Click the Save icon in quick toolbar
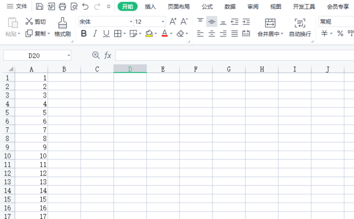The height and width of the screenshot is (219, 354). 39,6
